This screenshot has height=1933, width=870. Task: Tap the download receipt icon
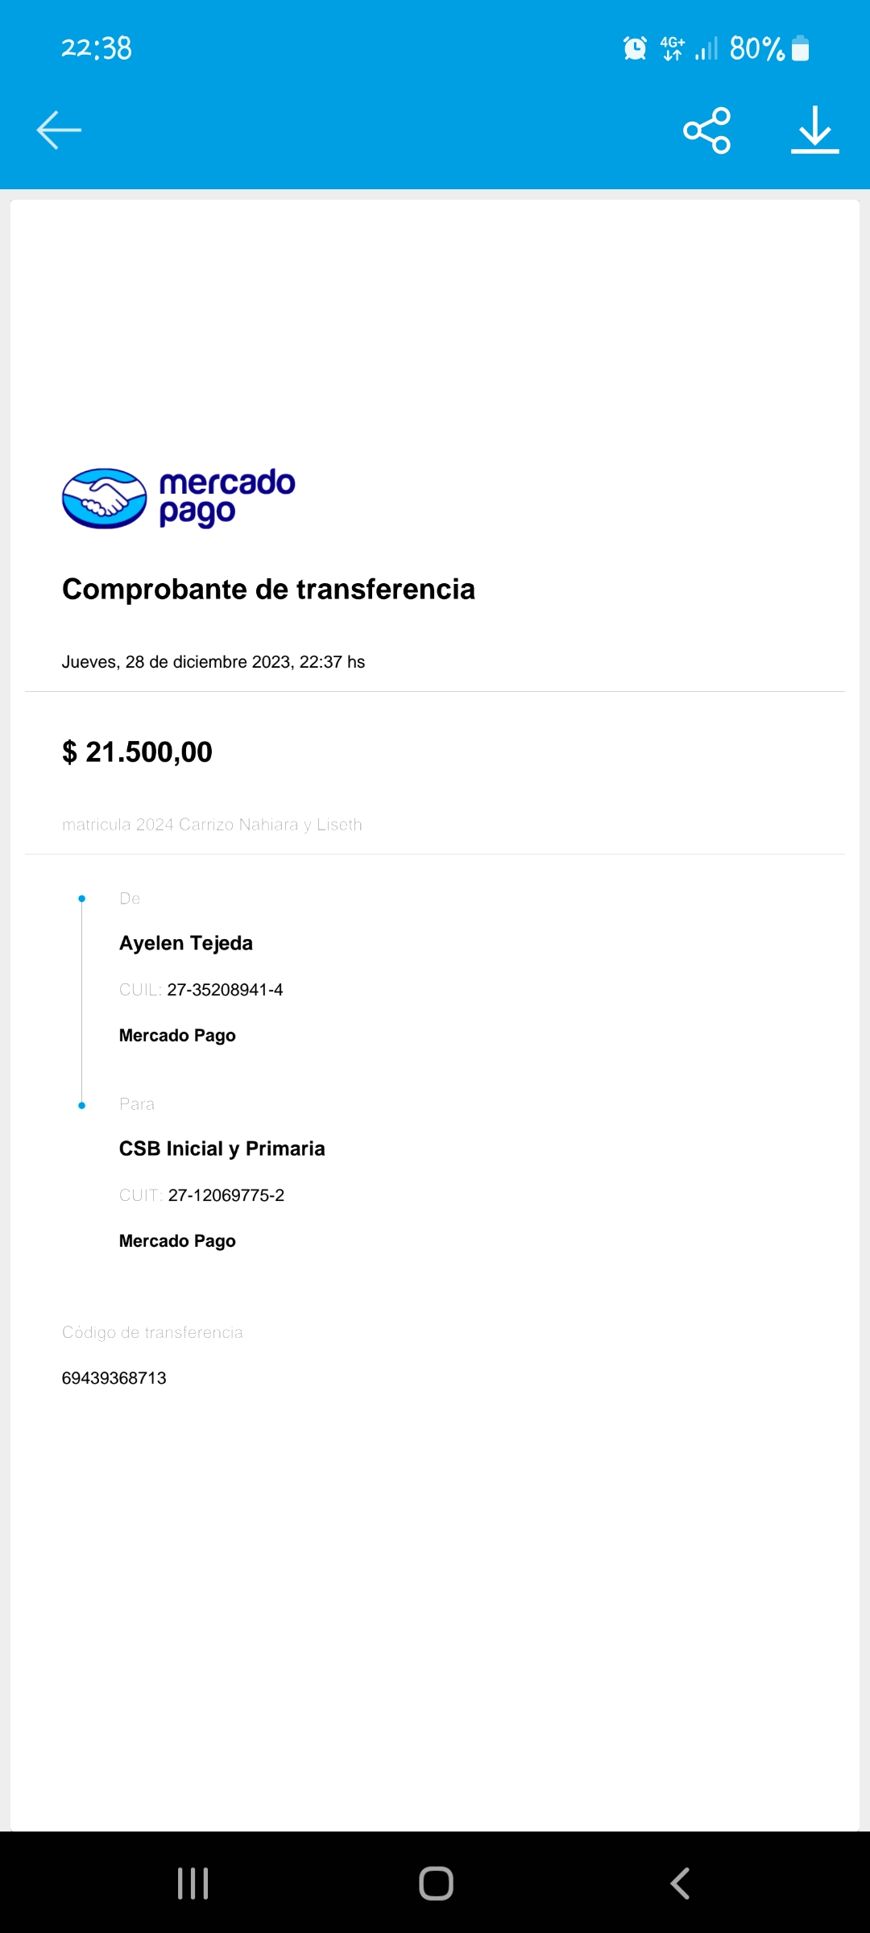click(814, 130)
